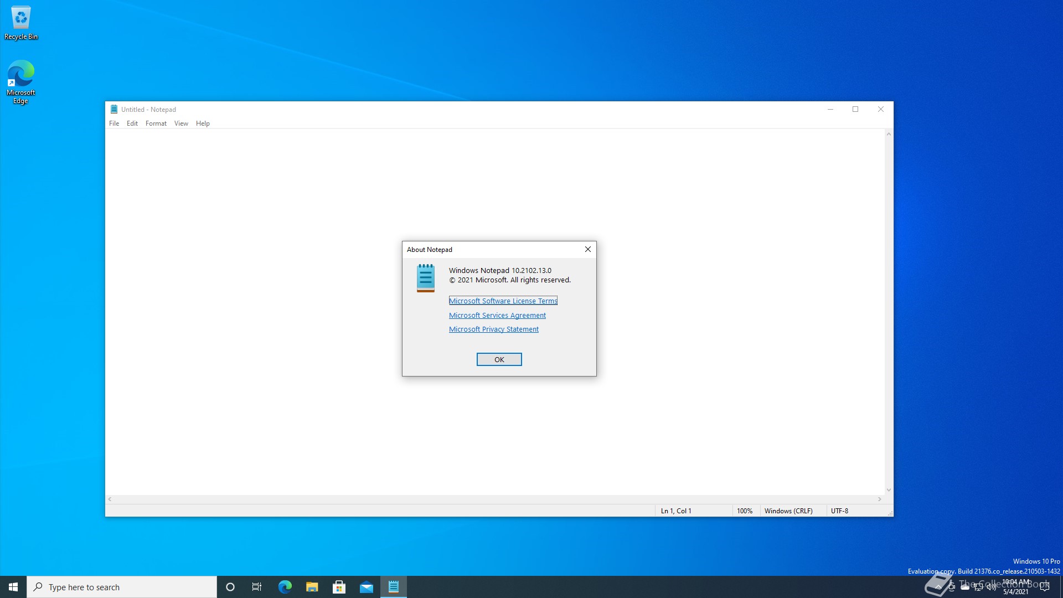Open Microsoft Software License Terms link
The height and width of the screenshot is (598, 1063).
tap(503, 301)
